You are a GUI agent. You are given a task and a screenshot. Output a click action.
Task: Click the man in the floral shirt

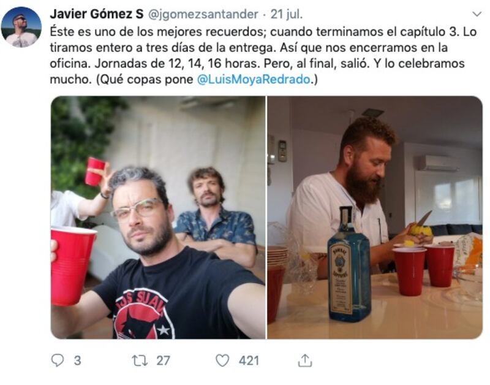[216, 216]
